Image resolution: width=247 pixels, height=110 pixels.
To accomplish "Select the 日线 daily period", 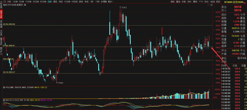I will tap(49, 2).
